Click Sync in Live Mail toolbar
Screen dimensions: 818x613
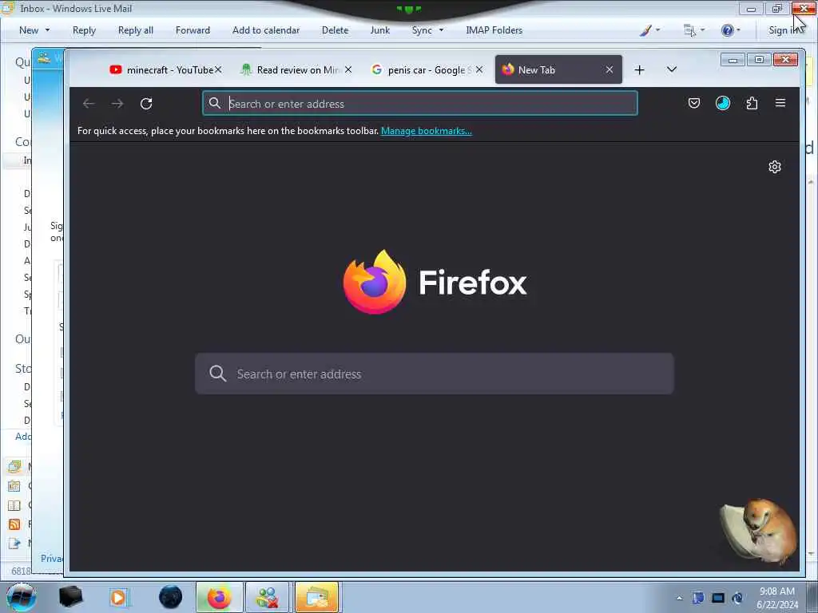[422, 30]
